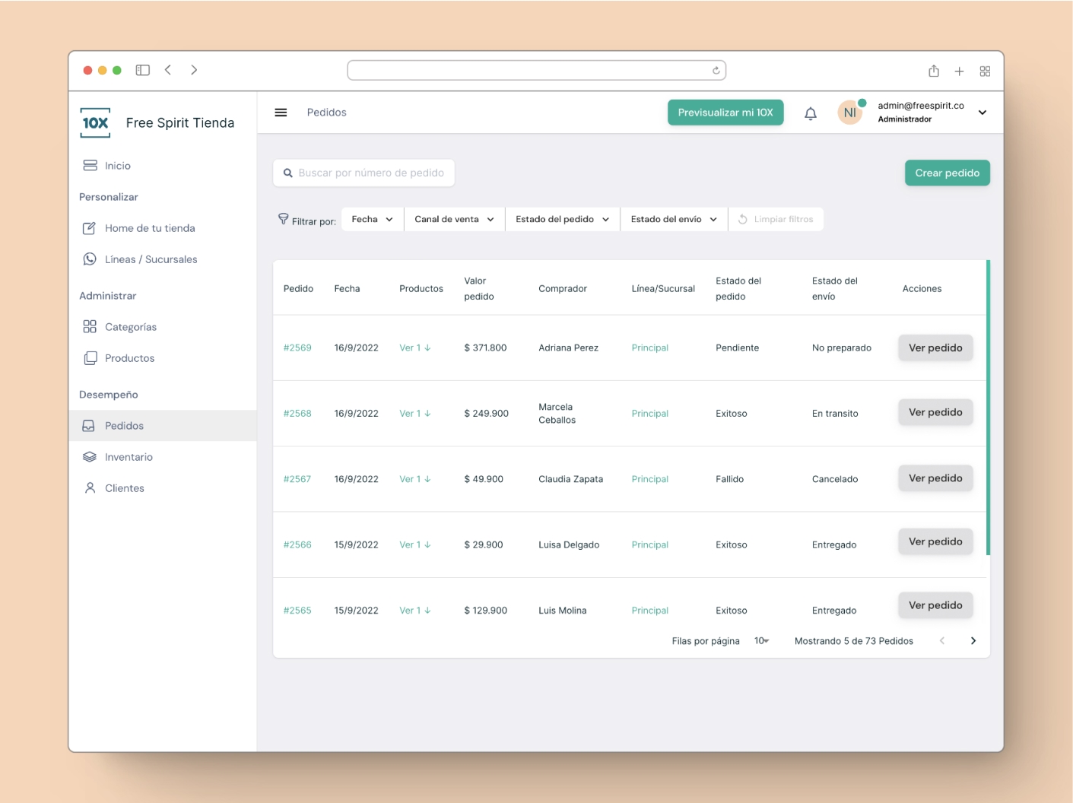This screenshot has width=1073, height=803.
Task: Open the notifications bell icon
Action: coord(811,113)
